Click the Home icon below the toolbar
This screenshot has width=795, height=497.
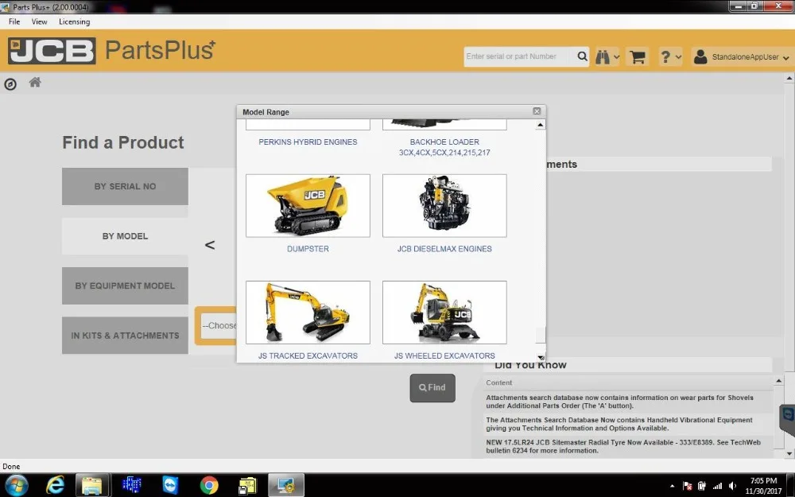click(35, 82)
